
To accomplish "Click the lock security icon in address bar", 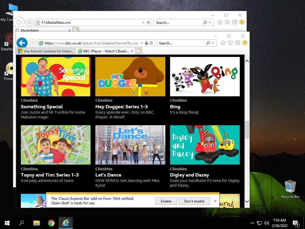I will pos(147,43).
